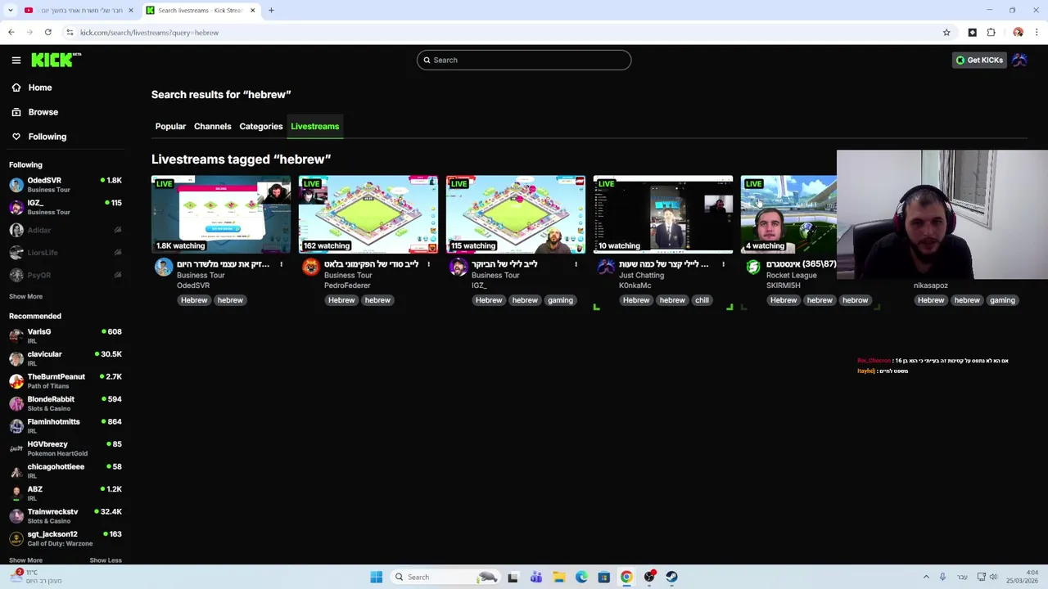
Task: Open the Kick hamburger sidebar menu
Action: tap(16, 60)
